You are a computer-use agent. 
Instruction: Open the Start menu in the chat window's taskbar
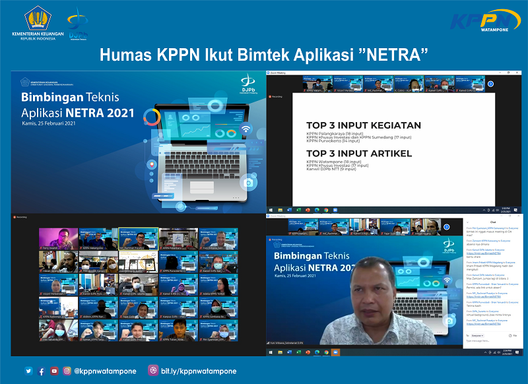click(x=271, y=352)
